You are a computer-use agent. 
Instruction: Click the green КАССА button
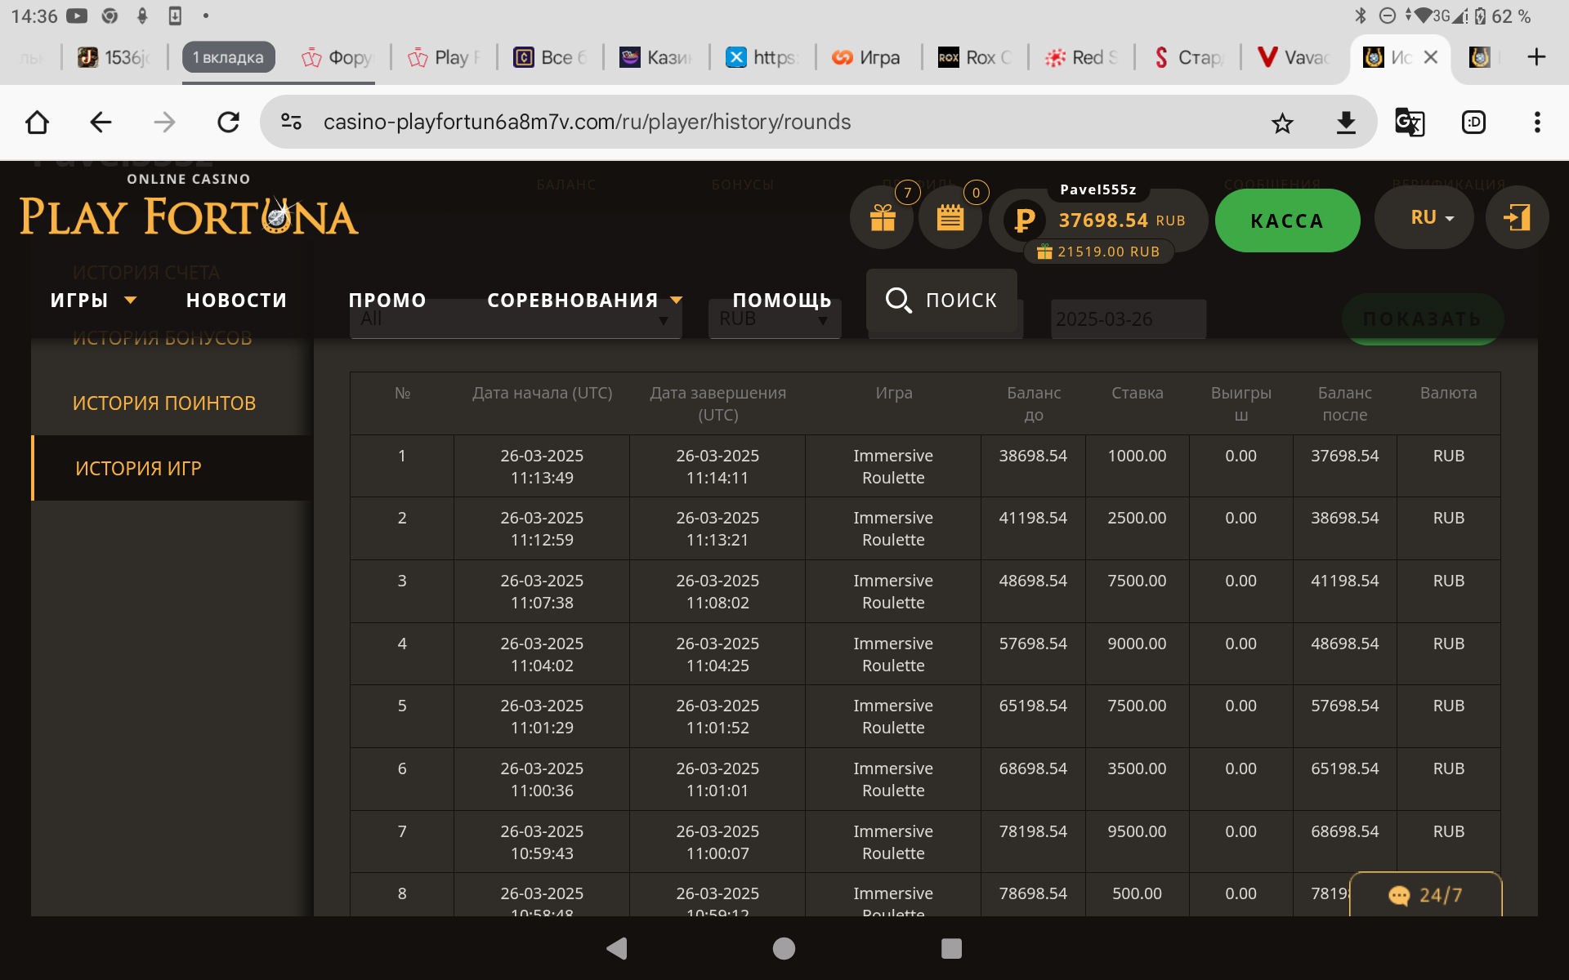click(1286, 220)
